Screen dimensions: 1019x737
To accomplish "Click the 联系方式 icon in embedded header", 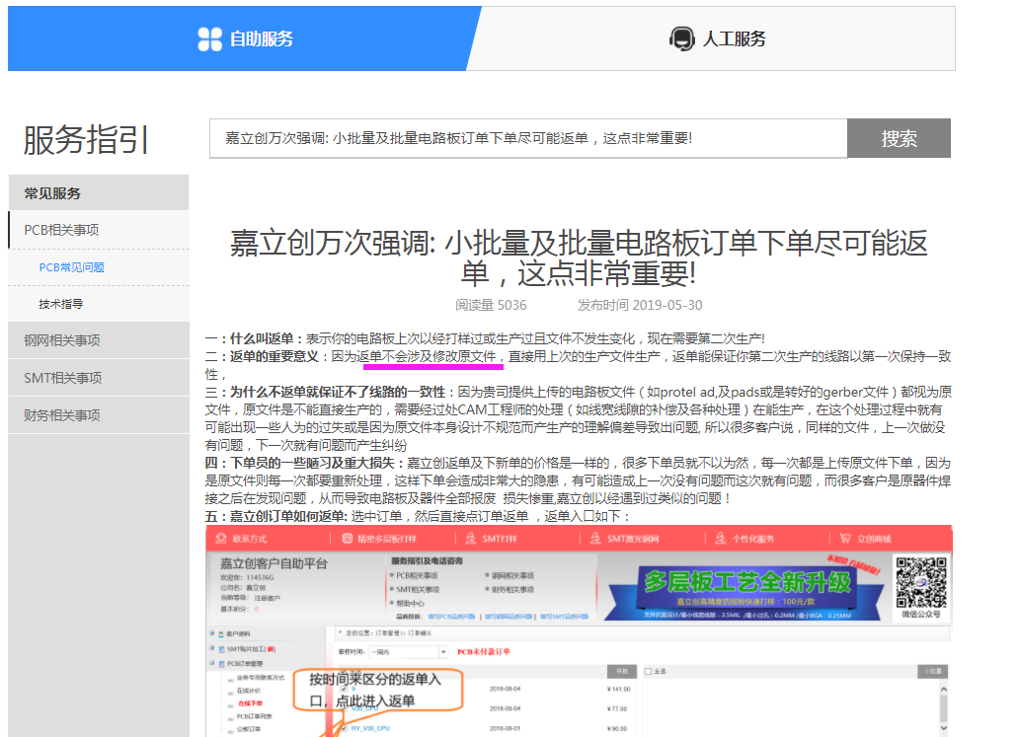I will click(220, 539).
